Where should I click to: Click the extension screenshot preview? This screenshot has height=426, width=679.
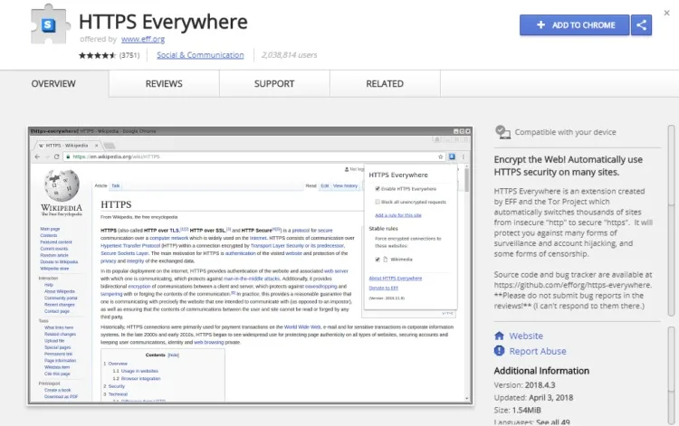(x=250, y=266)
